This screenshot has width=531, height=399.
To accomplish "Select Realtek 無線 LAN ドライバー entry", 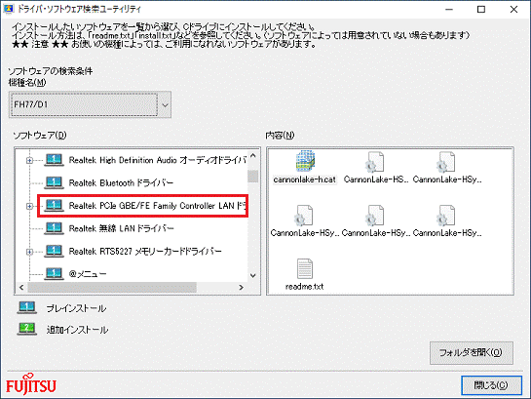I will pos(121,228).
